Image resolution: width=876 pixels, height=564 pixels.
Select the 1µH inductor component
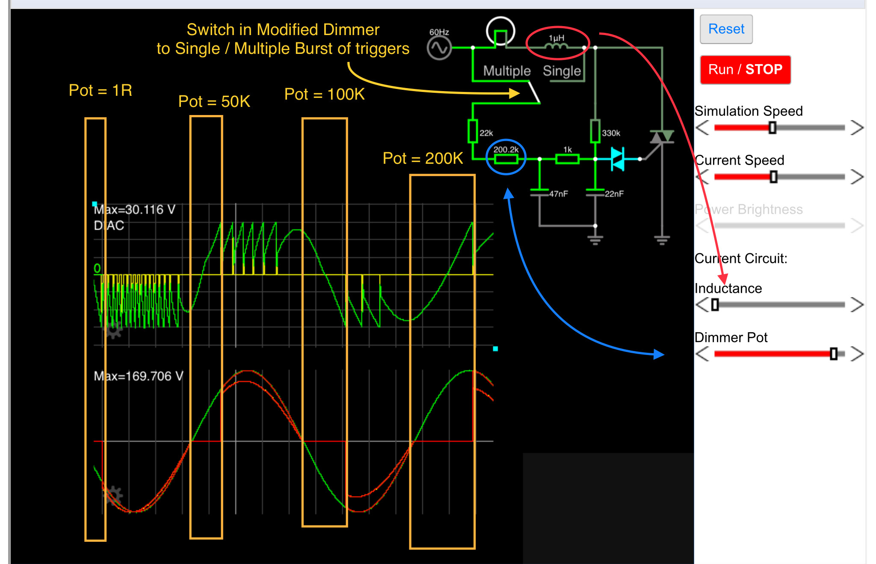click(556, 45)
